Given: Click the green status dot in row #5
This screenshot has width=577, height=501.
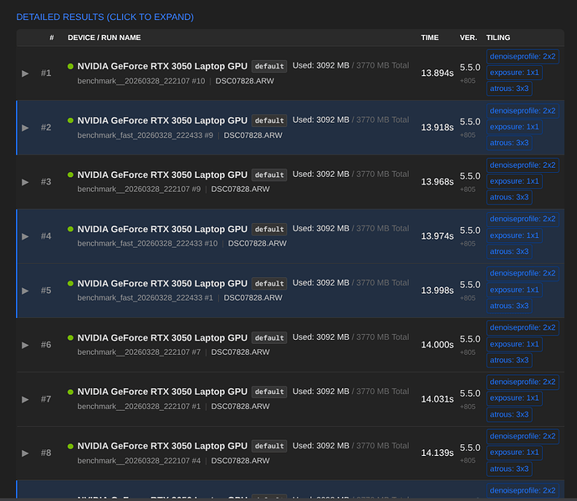Looking at the screenshot, I should click(x=70, y=283).
